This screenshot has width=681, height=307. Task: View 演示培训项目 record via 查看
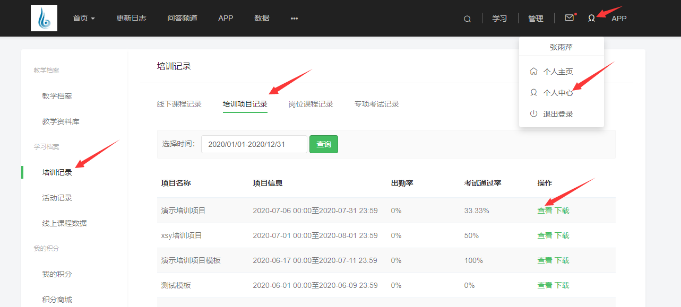(545, 210)
